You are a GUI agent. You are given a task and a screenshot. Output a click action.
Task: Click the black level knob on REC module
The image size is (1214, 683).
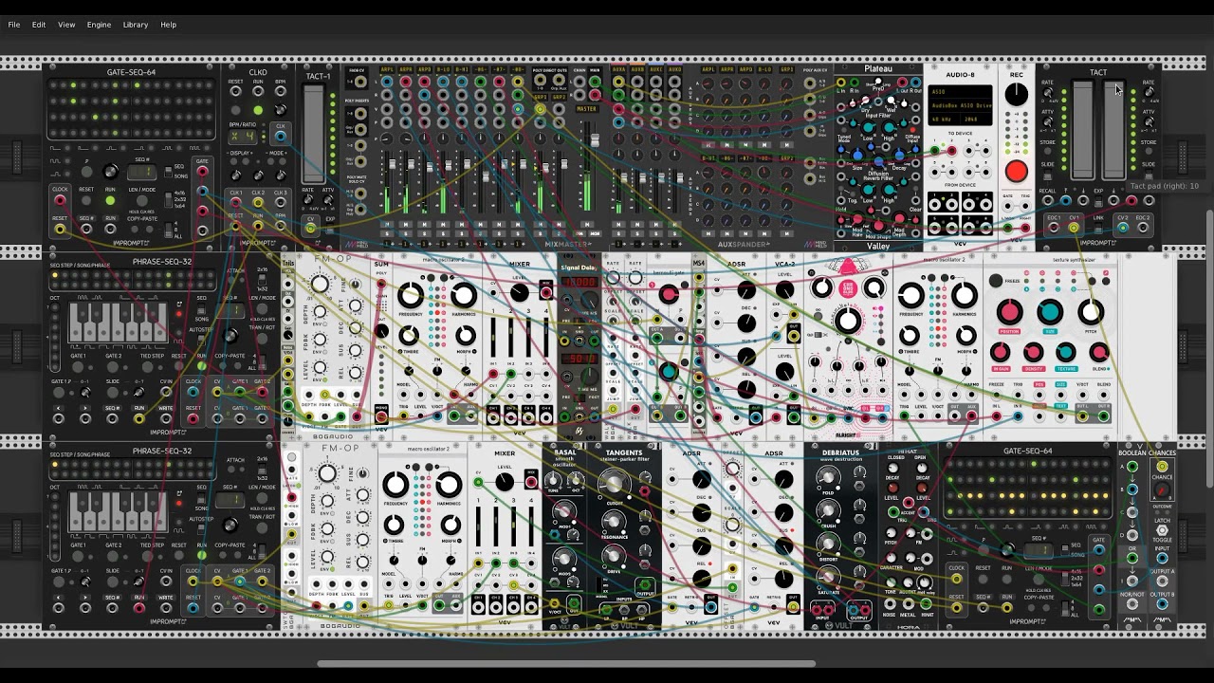(x=1016, y=95)
